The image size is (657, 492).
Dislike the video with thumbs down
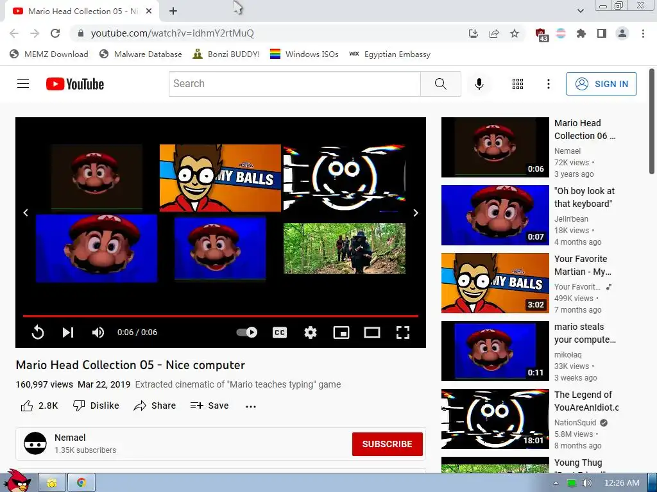pos(96,406)
